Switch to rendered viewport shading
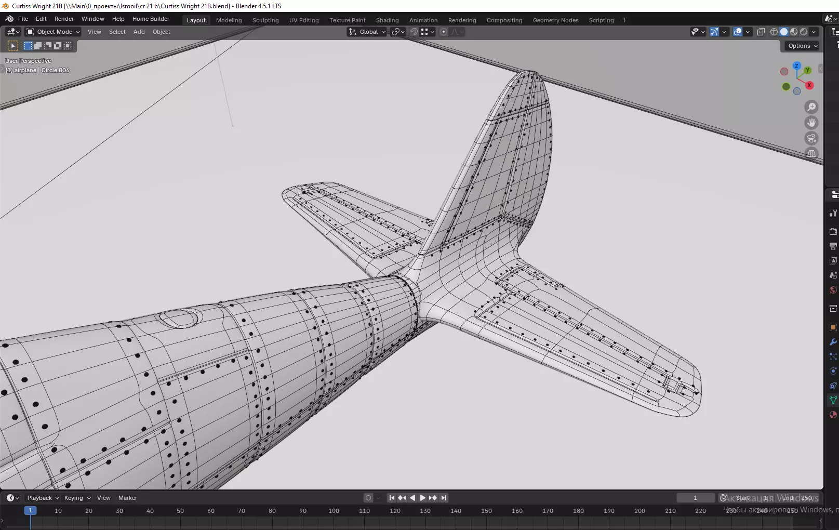 pyautogui.click(x=804, y=32)
